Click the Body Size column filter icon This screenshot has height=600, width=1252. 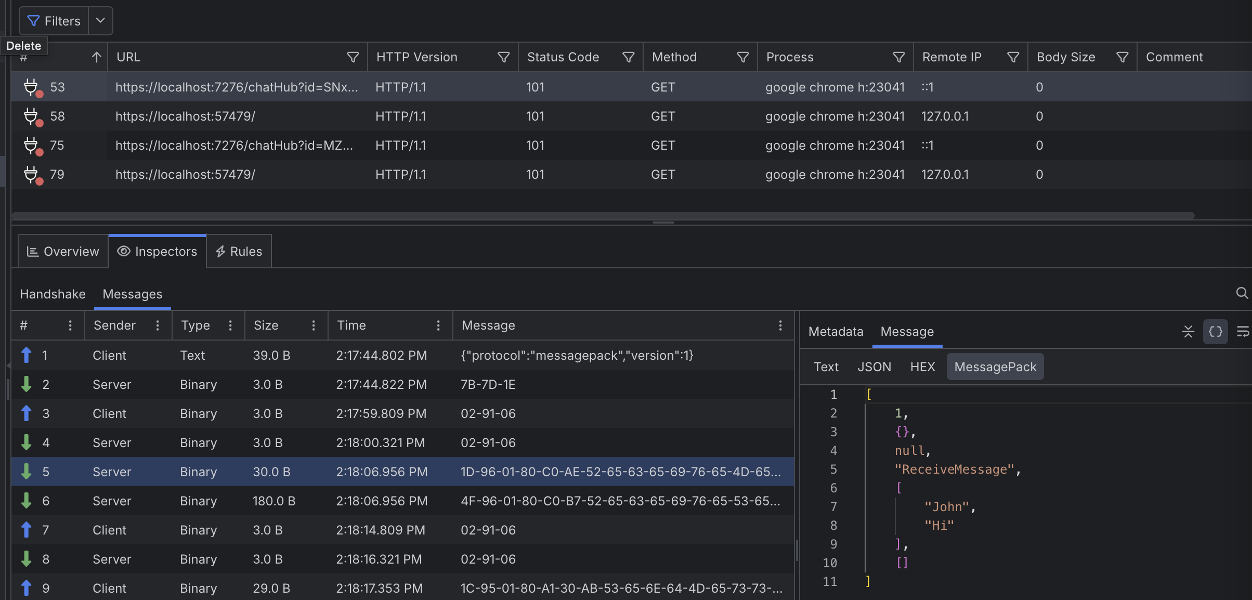[x=1122, y=57]
